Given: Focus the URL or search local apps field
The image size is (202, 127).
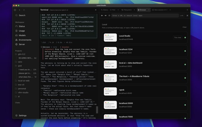Looking at the screenshot, I should [x=145, y=15].
